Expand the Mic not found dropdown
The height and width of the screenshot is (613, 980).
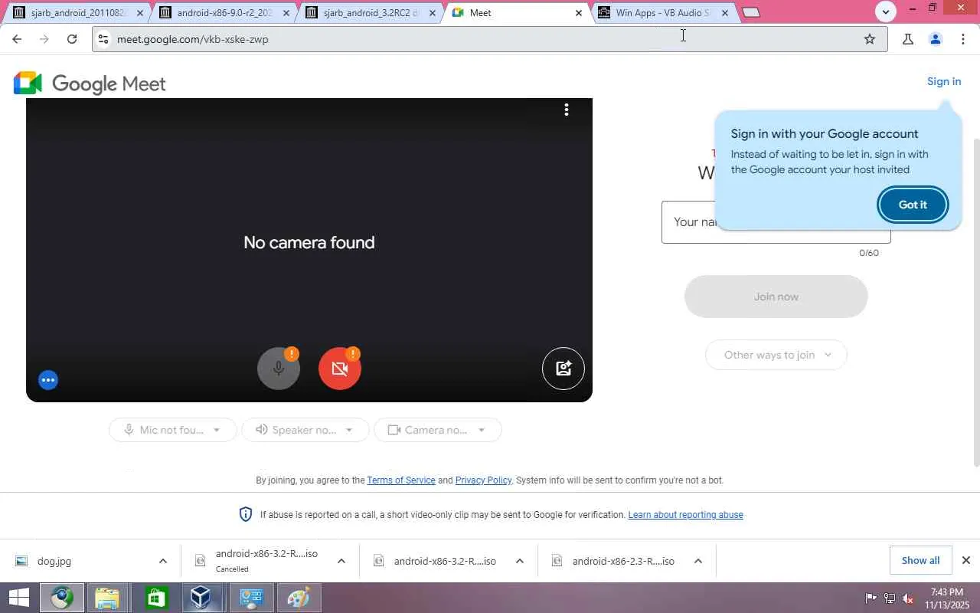pos(173,430)
